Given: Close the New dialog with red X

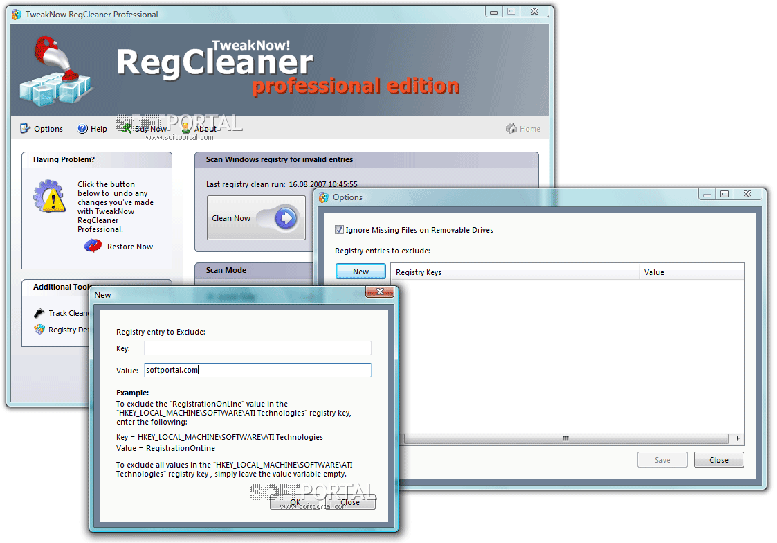Looking at the screenshot, I should click(380, 292).
